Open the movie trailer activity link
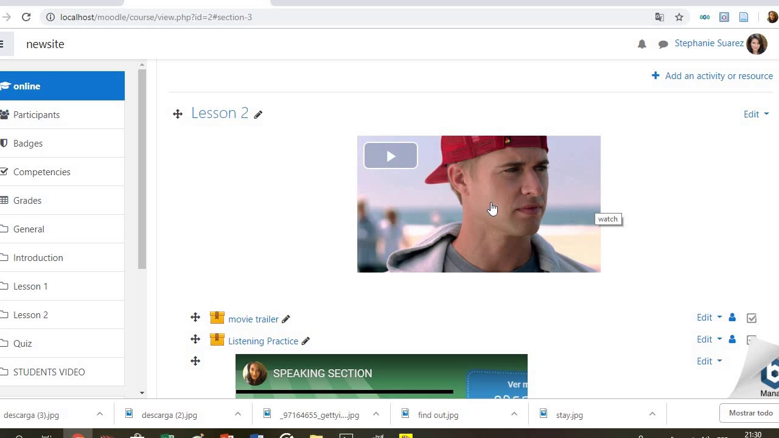This screenshot has width=779, height=438. click(253, 319)
